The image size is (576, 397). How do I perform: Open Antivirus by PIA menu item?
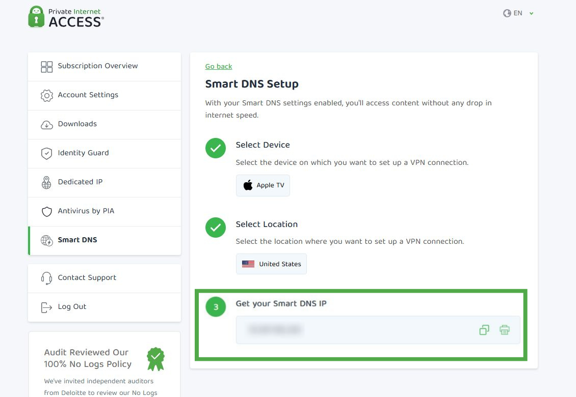[104, 211]
